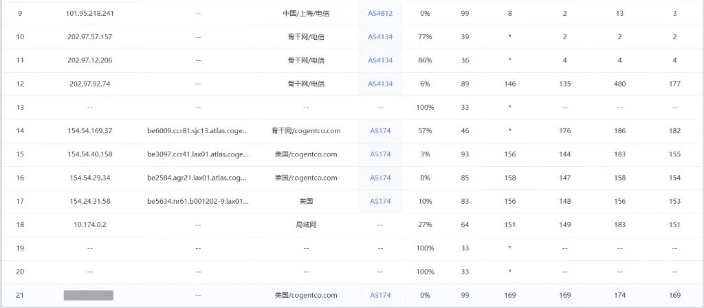Click 100% loss in hop 20 row
The height and width of the screenshot is (308, 704).
pyautogui.click(x=425, y=272)
